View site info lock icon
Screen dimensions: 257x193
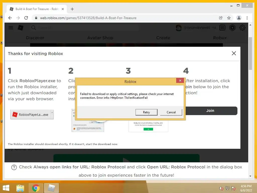[x=36, y=18]
